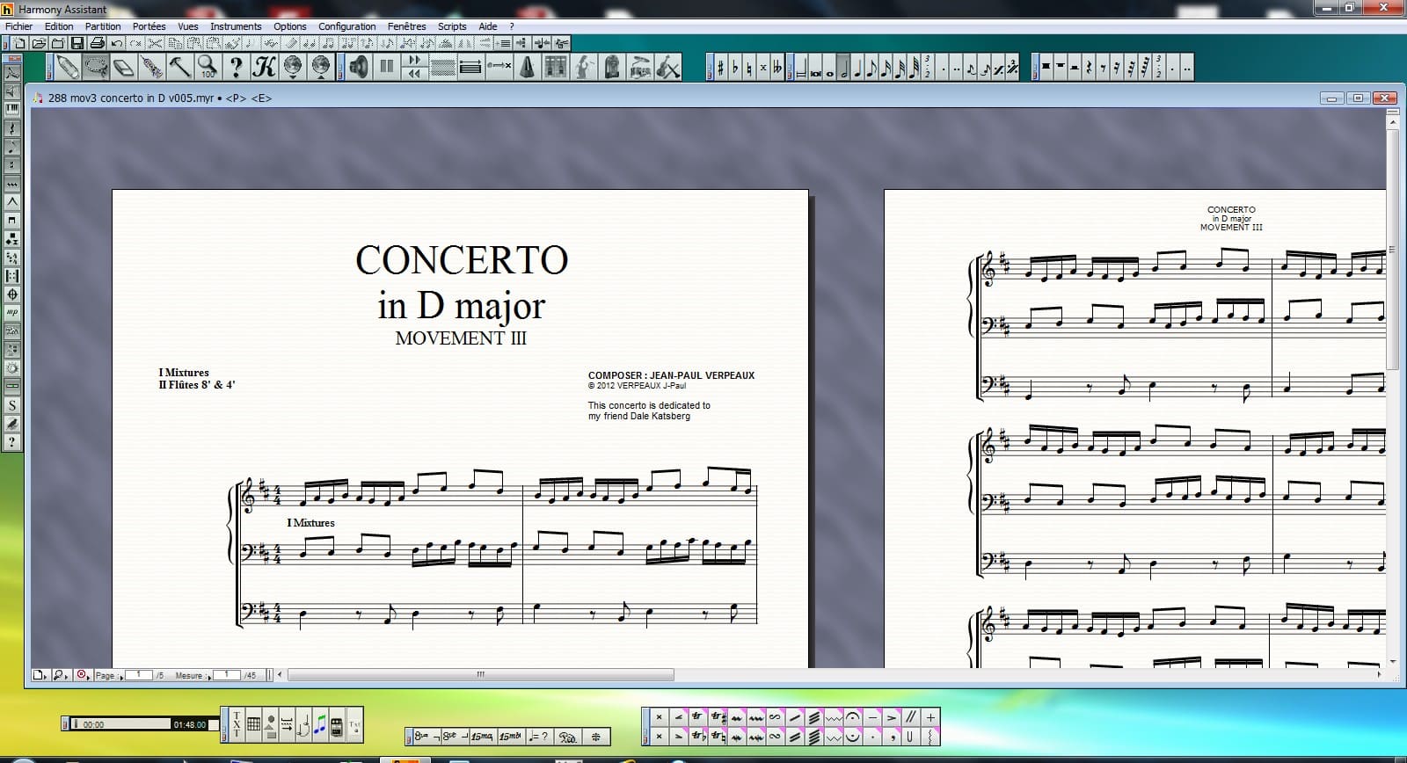Image resolution: width=1407 pixels, height=763 pixels.
Task: Click the grid table icon
Action: click(x=253, y=724)
